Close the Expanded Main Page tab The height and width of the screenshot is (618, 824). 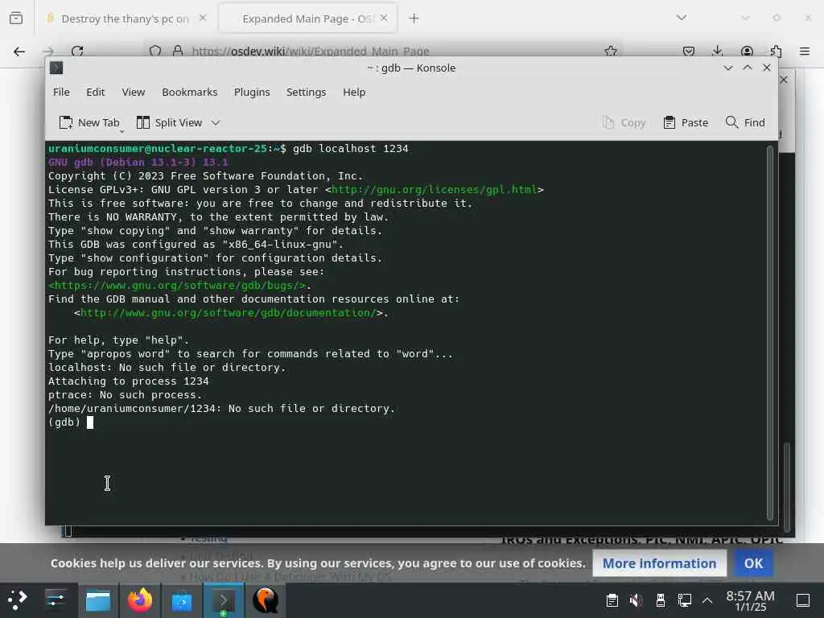coord(384,18)
